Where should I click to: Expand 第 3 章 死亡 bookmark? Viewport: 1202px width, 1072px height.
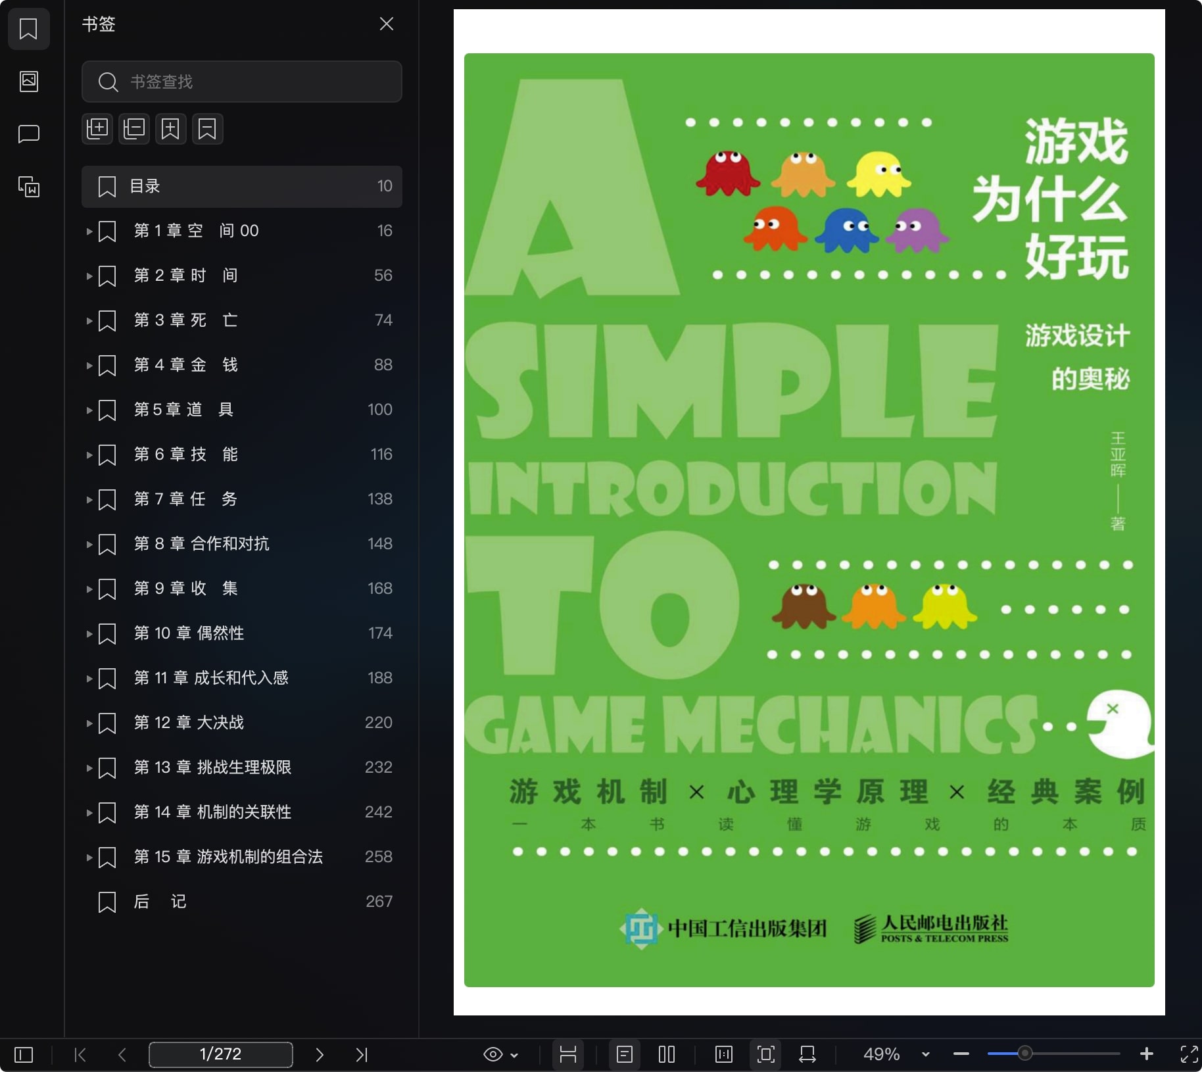(x=89, y=321)
